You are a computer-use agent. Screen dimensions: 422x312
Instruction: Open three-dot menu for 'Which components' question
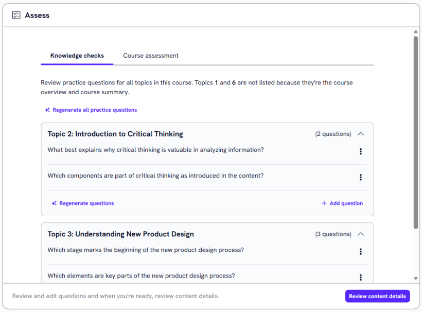pyautogui.click(x=360, y=177)
